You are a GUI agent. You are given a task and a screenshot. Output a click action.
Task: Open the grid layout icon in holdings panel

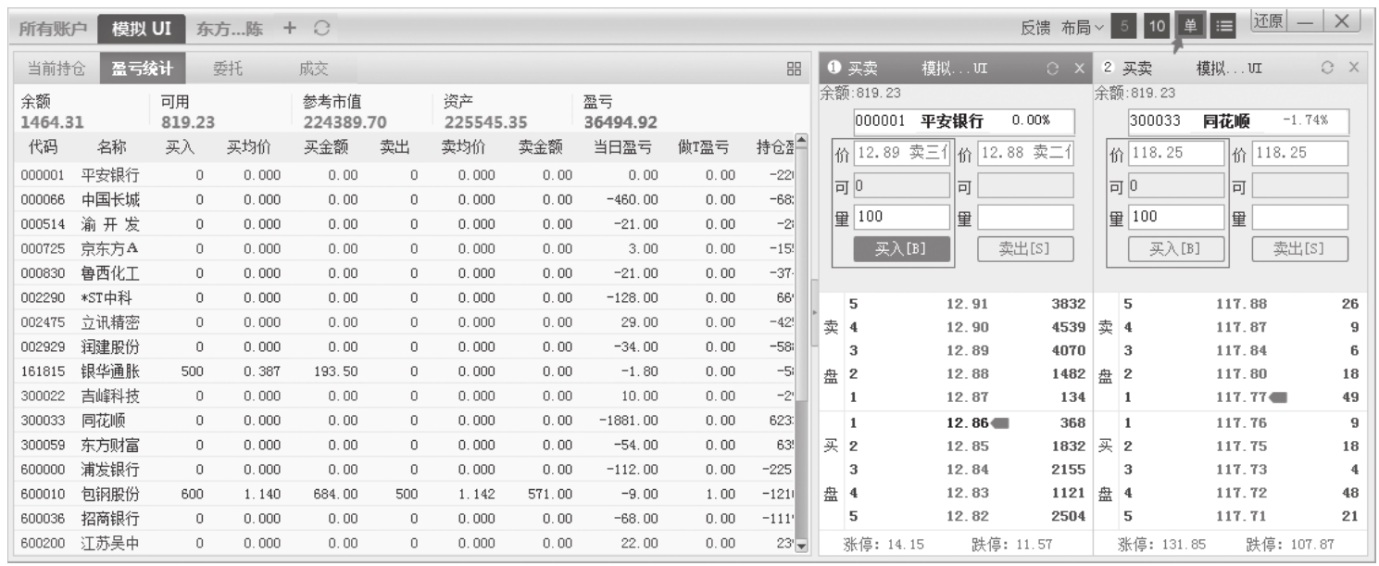[x=794, y=69]
